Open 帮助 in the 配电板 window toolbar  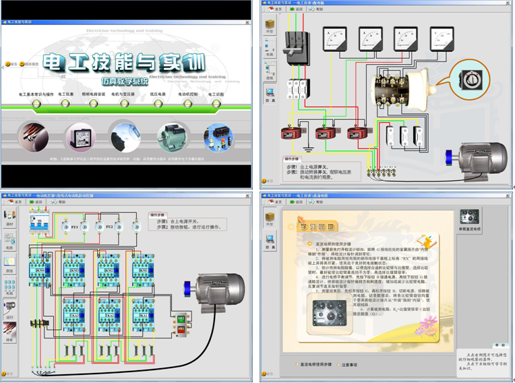[316, 9]
